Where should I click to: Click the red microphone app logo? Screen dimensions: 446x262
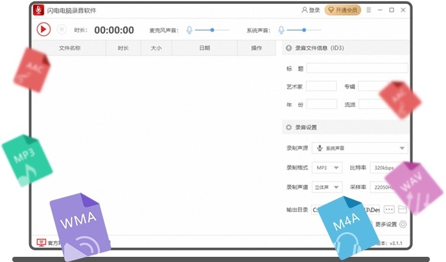coord(38,10)
